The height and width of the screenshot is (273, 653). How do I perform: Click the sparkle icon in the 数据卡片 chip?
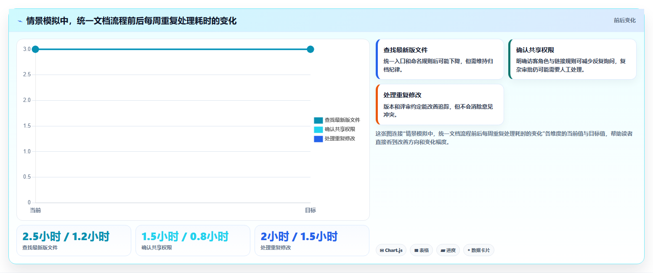click(x=469, y=250)
